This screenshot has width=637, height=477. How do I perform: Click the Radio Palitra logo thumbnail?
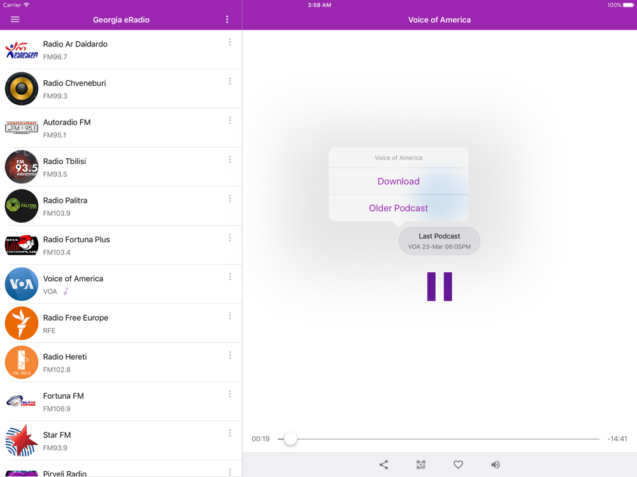pyautogui.click(x=22, y=206)
